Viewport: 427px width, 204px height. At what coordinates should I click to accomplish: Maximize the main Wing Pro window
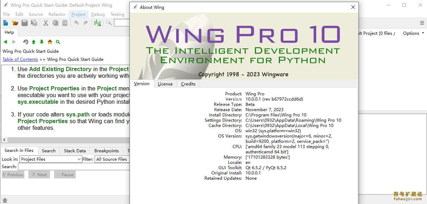point(404,5)
